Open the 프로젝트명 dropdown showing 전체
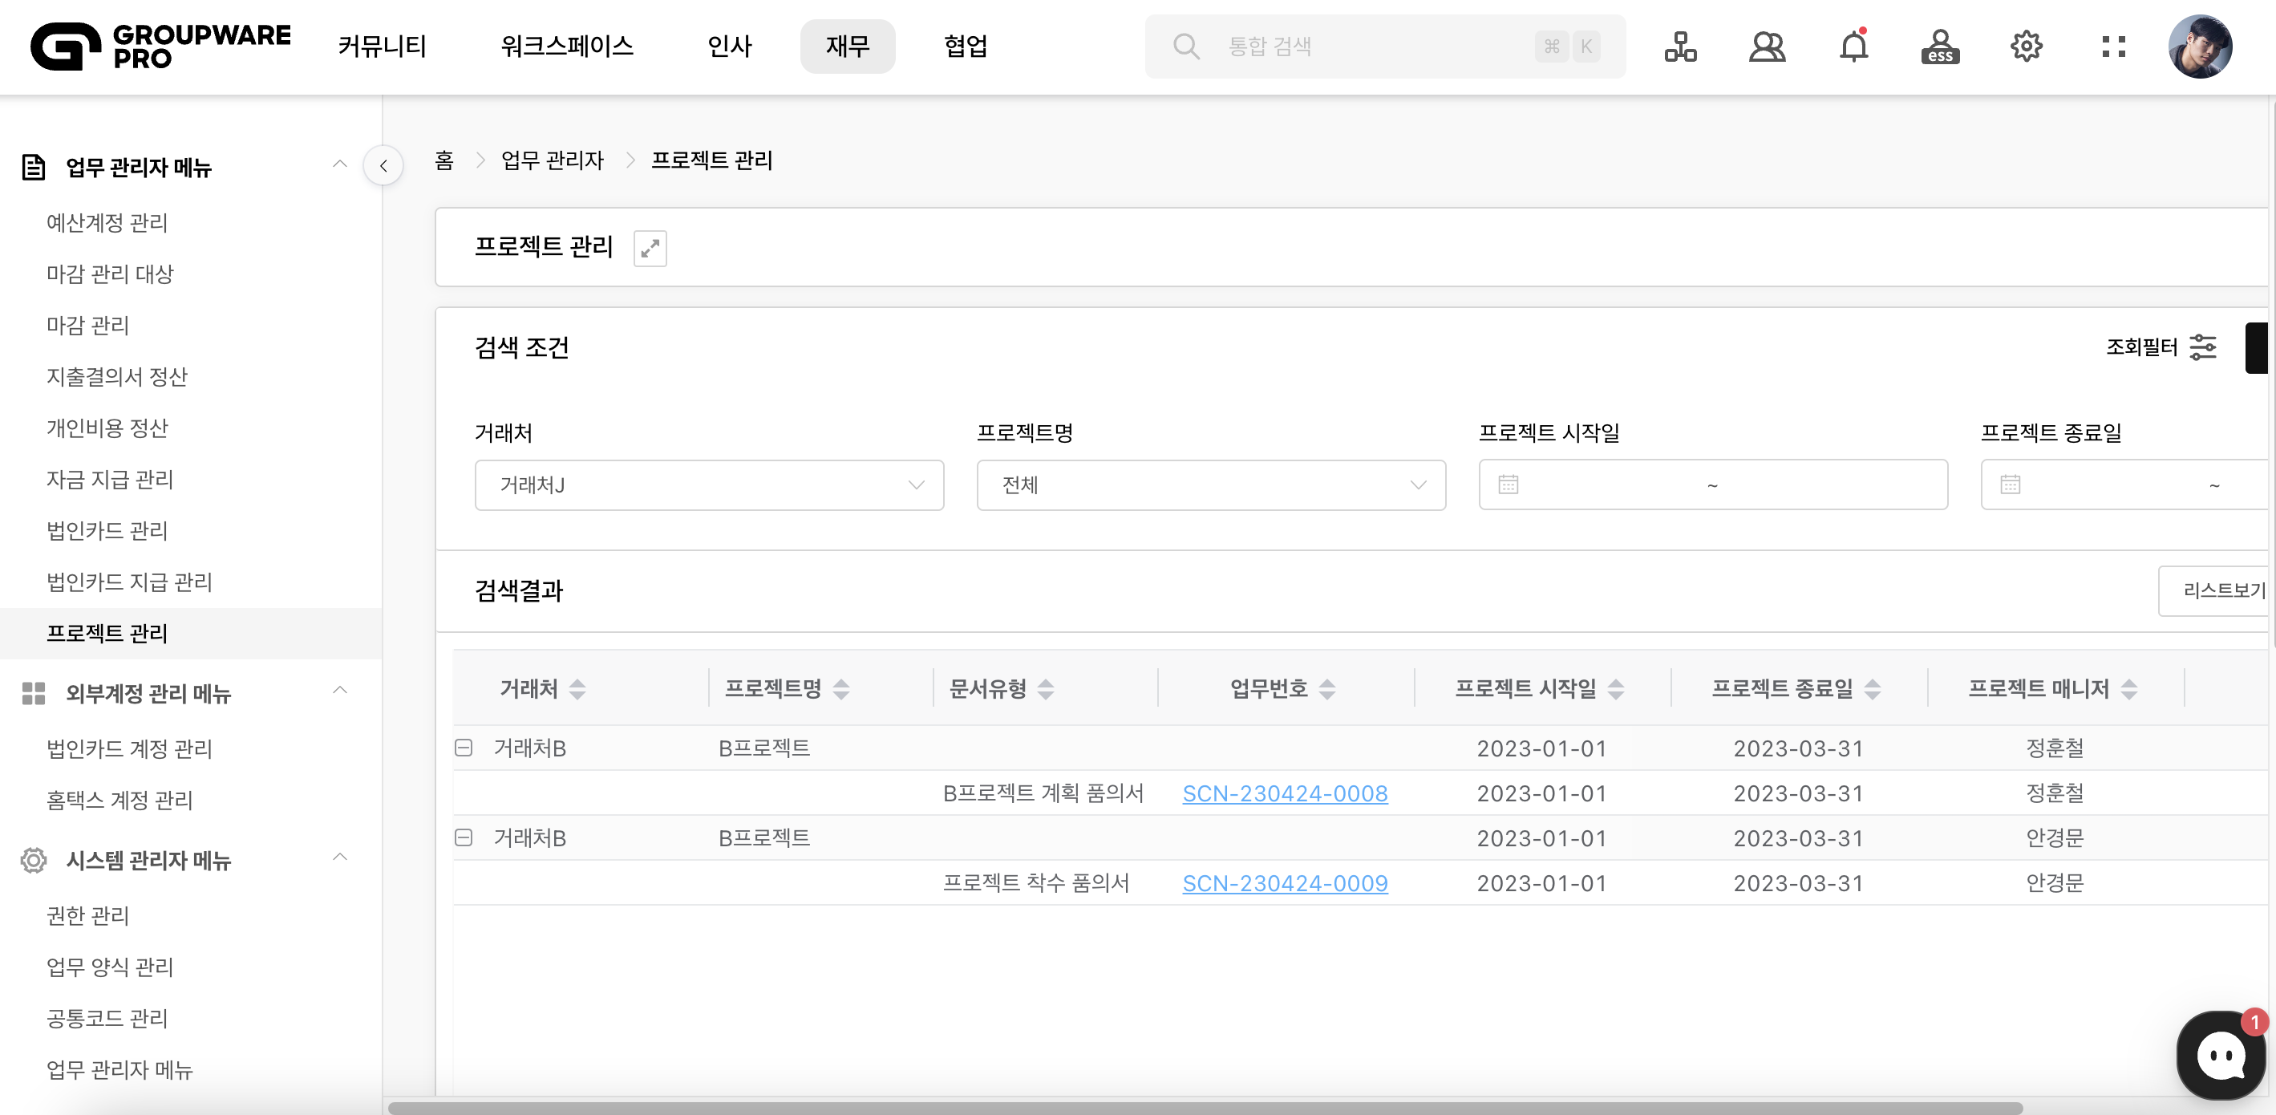 (x=1210, y=485)
